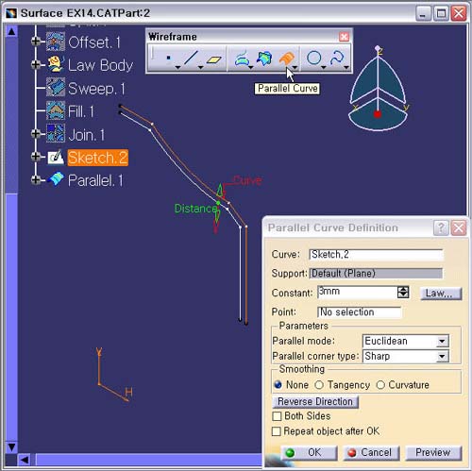Open the Parallel mode dropdown
The width and height of the screenshot is (472, 471).
pyautogui.click(x=442, y=341)
